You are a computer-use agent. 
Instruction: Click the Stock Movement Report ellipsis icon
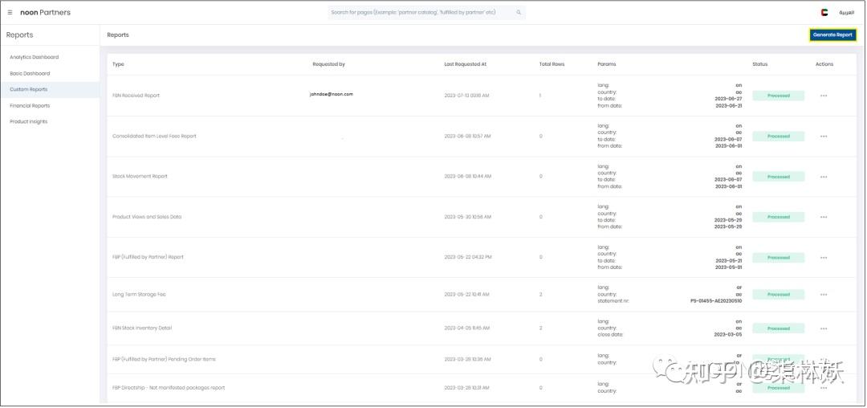point(824,177)
